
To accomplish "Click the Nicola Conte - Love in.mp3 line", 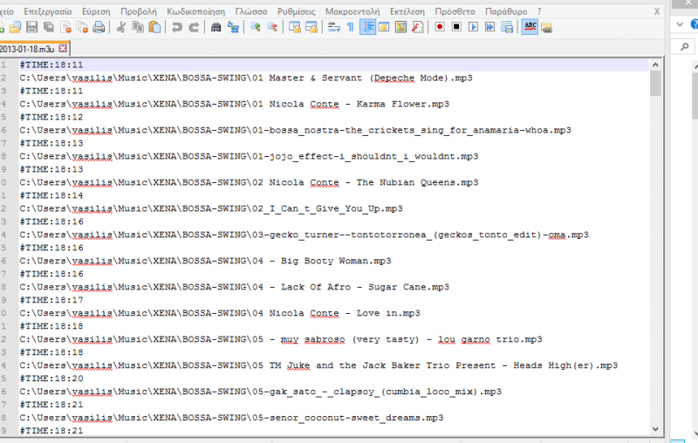I will 220,314.
